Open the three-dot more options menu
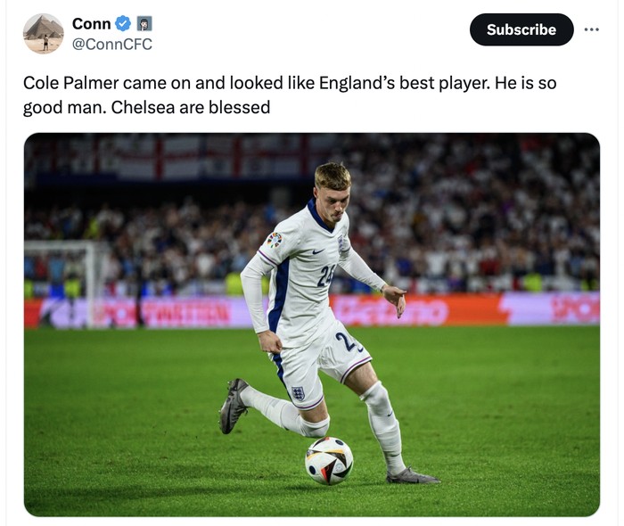Image resolution: width=624 pixels, height=526 pixels. [x=592, y=29]
